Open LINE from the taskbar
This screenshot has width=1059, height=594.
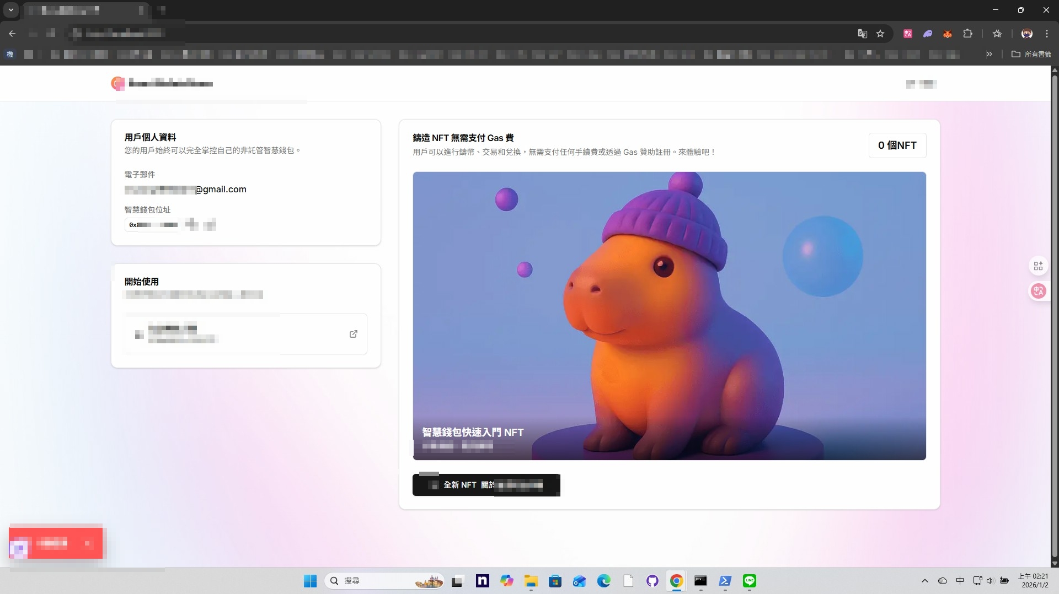pos(749,581)
